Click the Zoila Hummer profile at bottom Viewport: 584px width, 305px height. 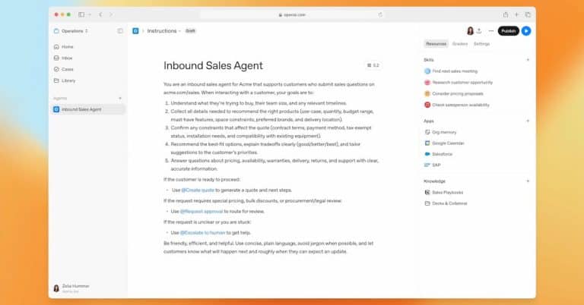point(71,288)
